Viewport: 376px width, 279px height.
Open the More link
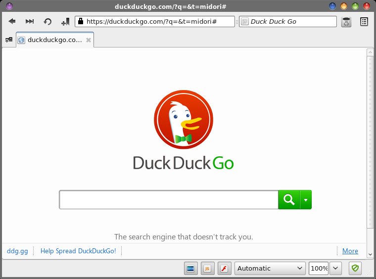click(350, 251)
